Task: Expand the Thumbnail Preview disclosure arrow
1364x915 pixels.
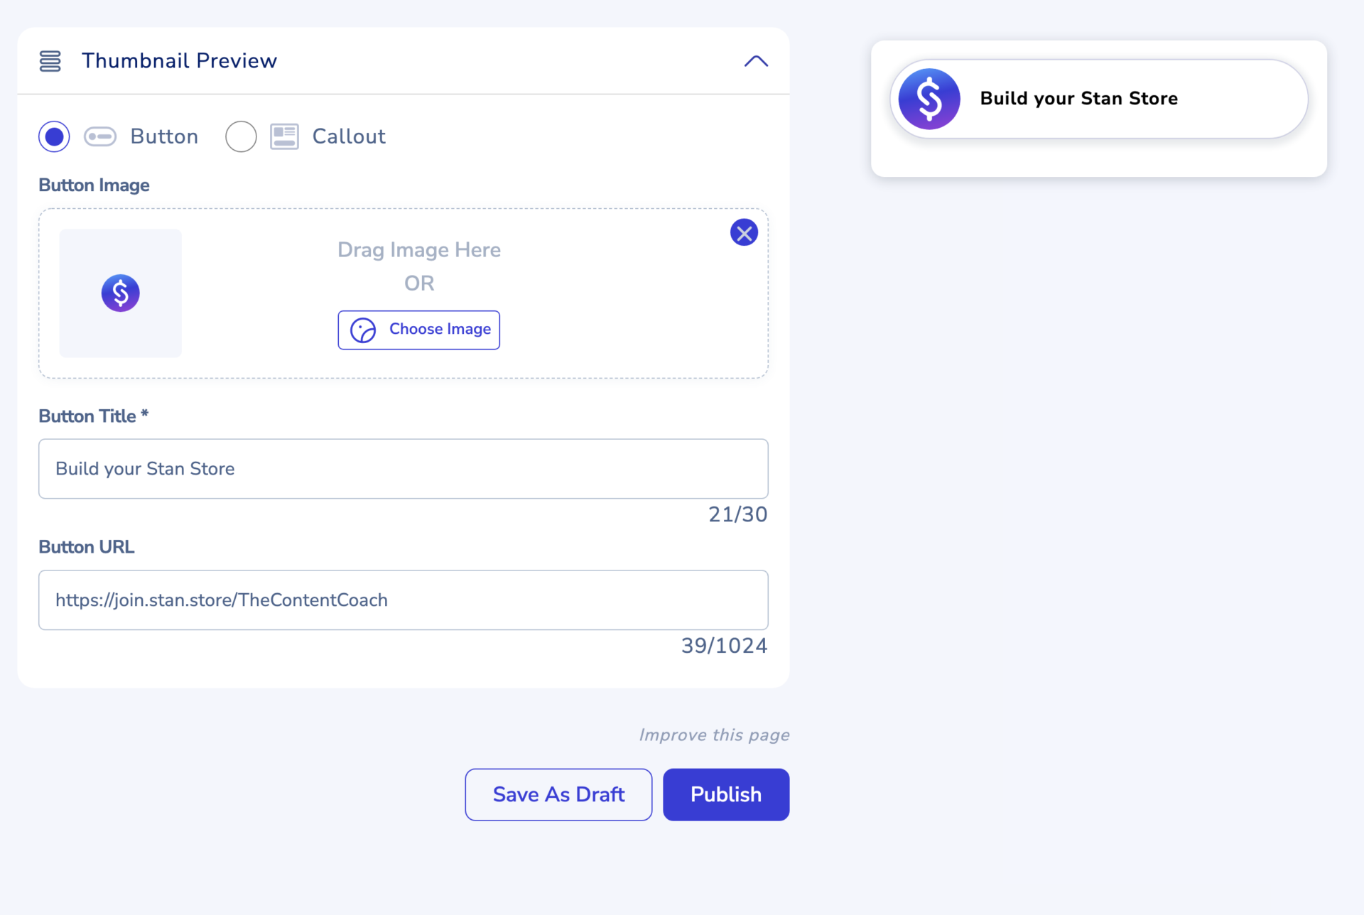Action: [756, 61]
